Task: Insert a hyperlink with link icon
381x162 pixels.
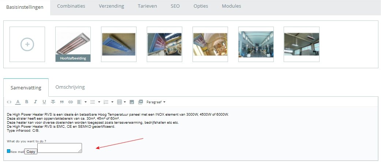Action: click(x=71, y=102)
